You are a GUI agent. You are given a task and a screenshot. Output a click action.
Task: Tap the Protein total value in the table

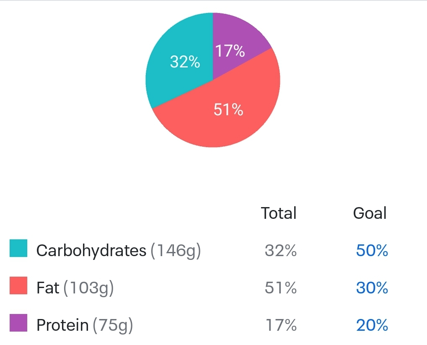(x=281, y=325)
